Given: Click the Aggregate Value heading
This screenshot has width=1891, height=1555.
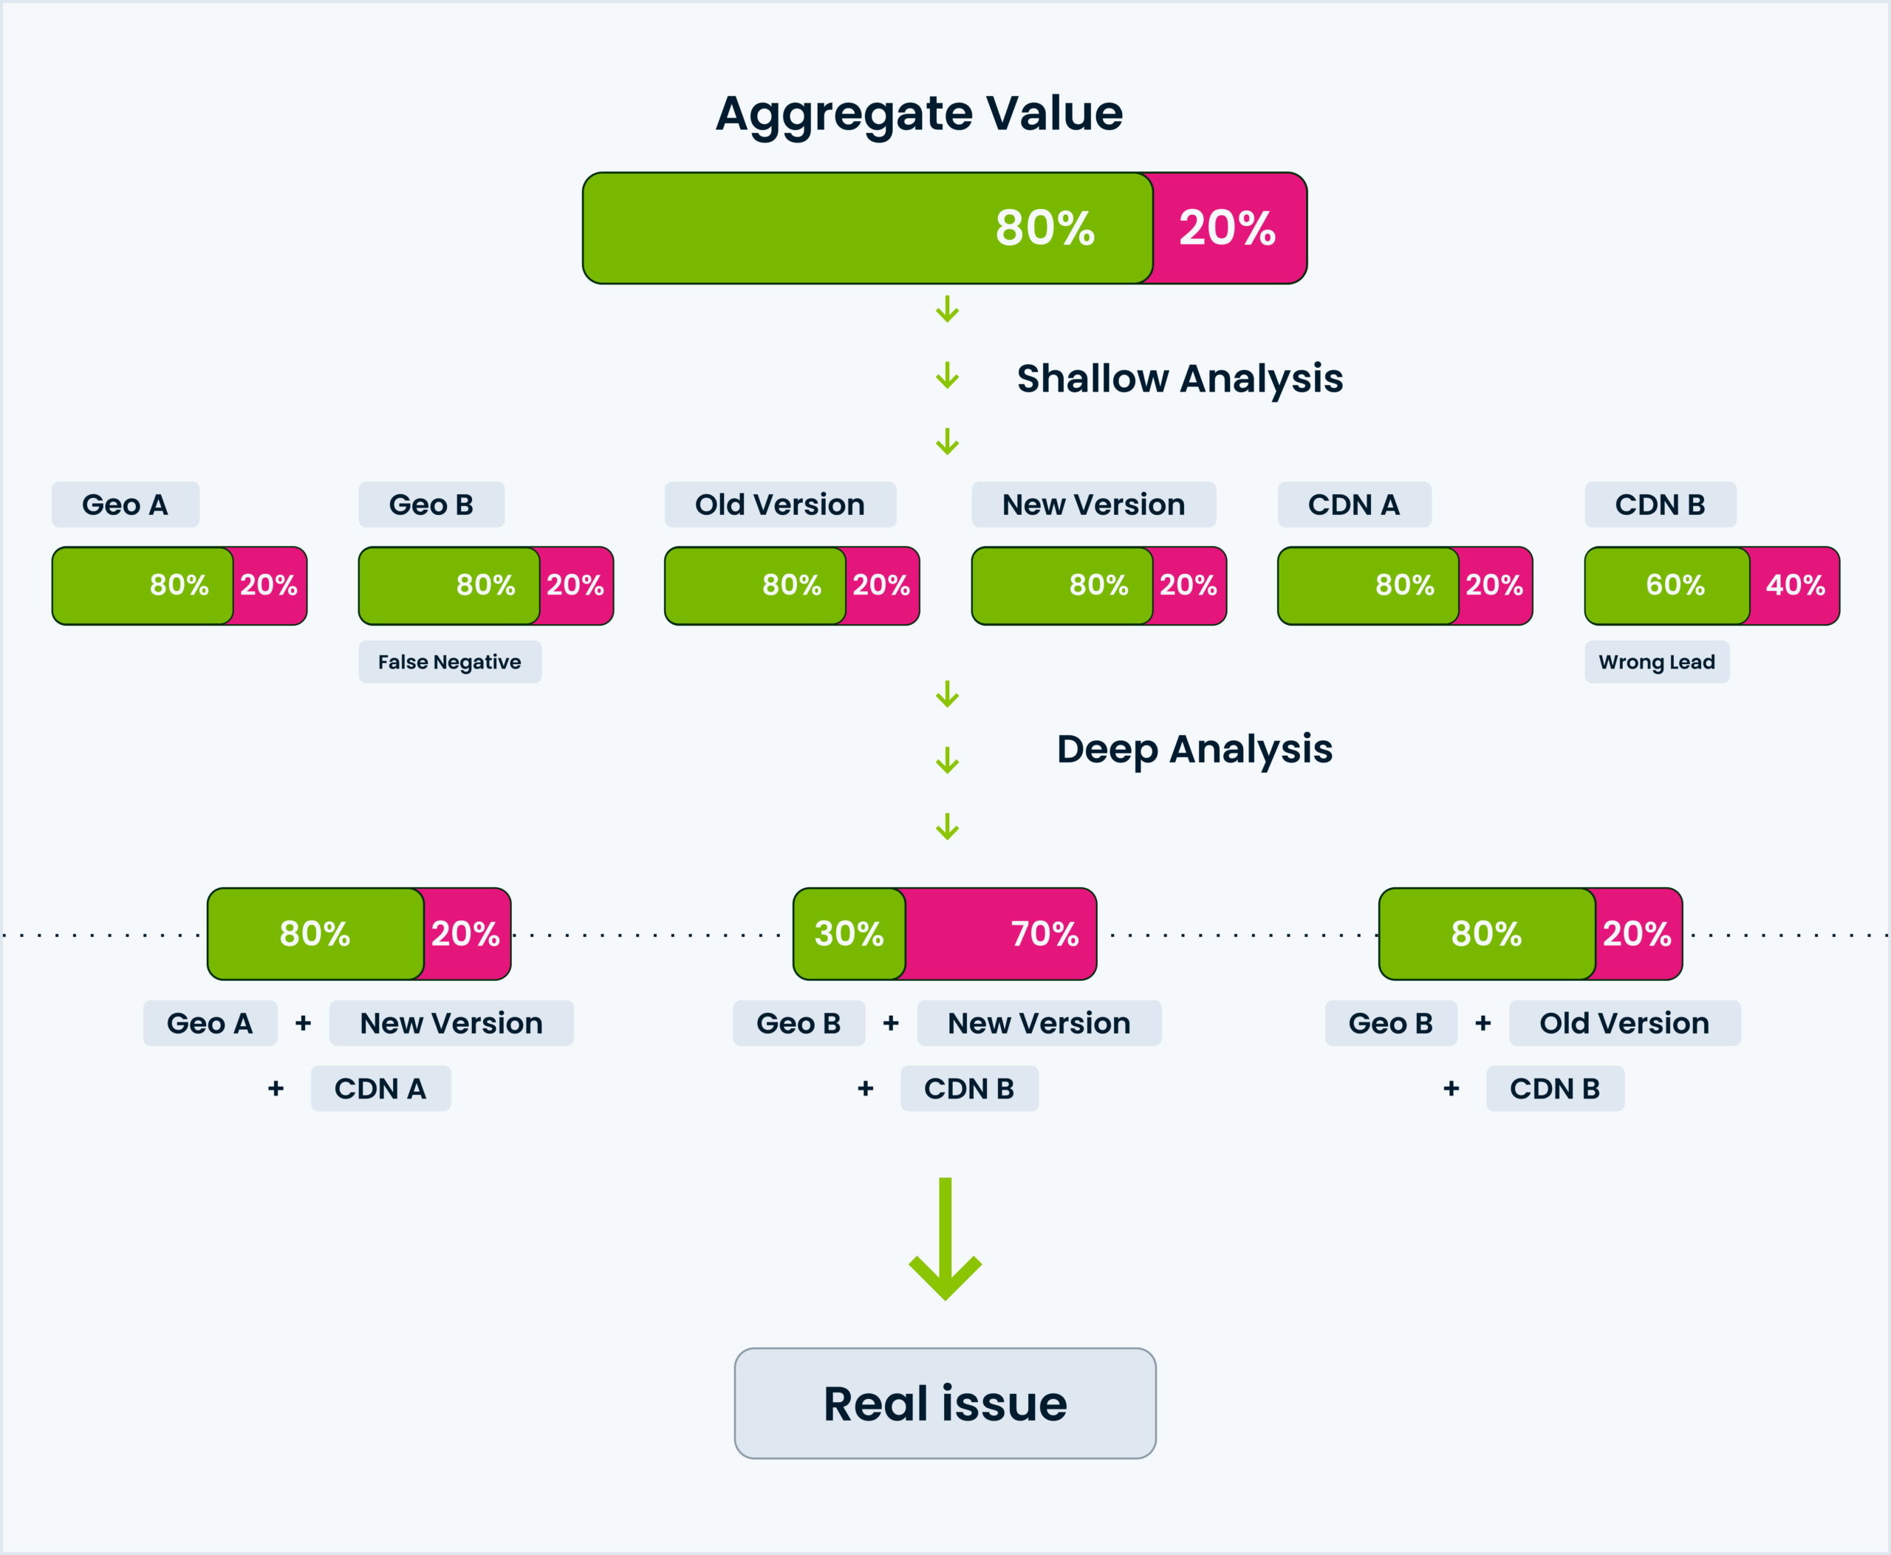Looking at the screenshot, I should coord(919,114).
